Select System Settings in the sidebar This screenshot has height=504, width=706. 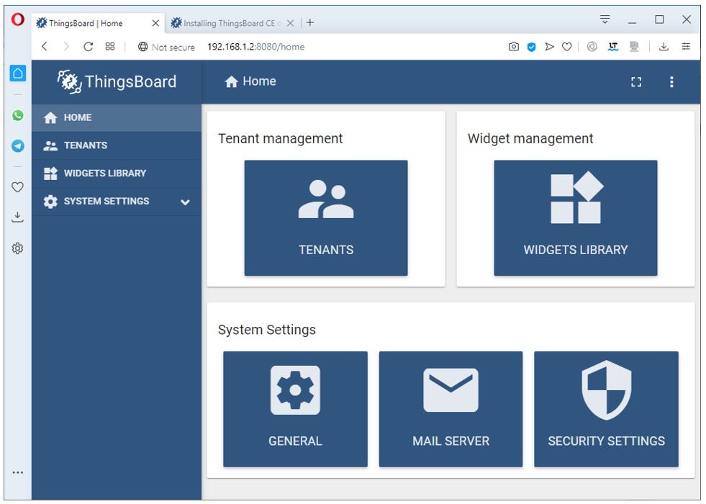pos(117,202)
